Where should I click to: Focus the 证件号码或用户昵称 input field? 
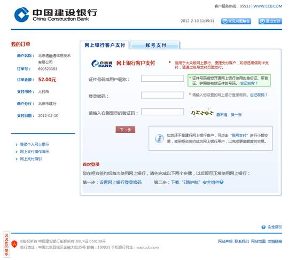click(x=162, y=78)
